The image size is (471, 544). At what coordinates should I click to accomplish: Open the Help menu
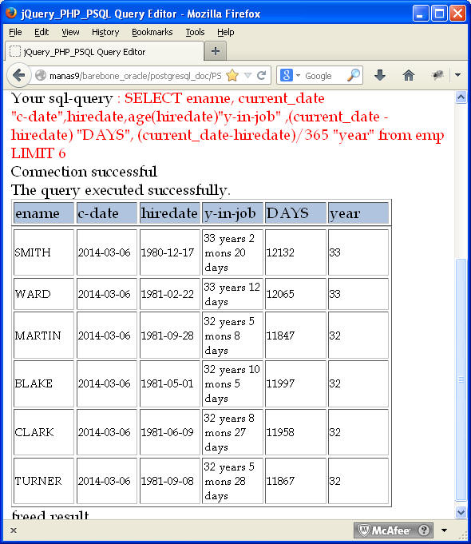[225, 32]
